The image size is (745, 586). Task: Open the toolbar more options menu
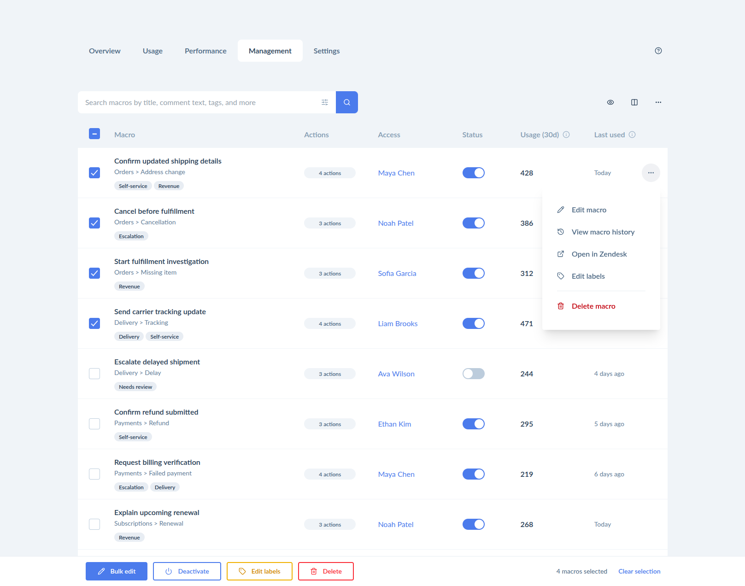tap(658, 102)
